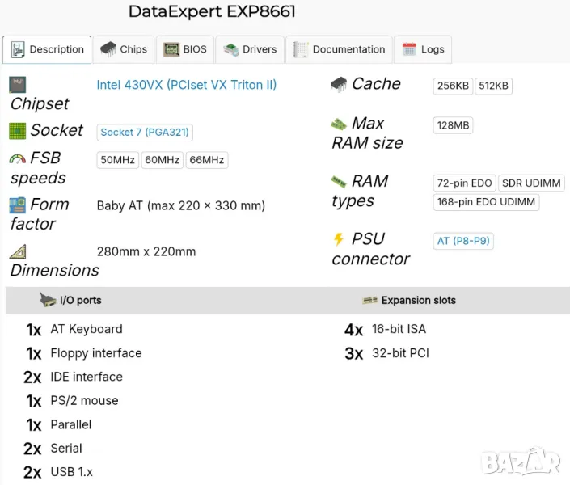
Task: Switch to the BIOS tab
Action: (x=185, y=49)
